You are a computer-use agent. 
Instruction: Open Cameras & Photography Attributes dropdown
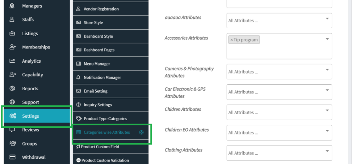pos(279,72)
